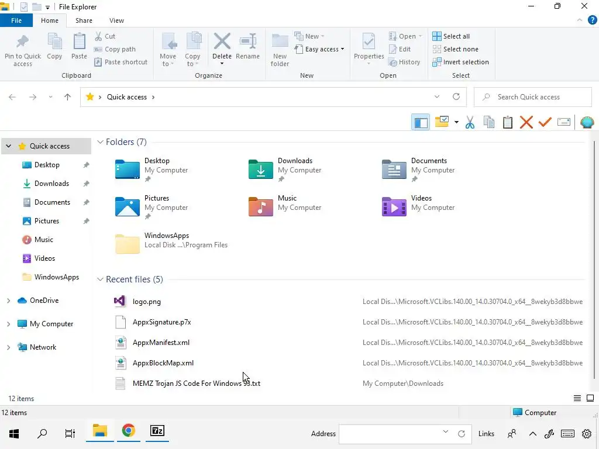
Task: Select Desktop in the navigation pane
Action: tap(47, 165)
